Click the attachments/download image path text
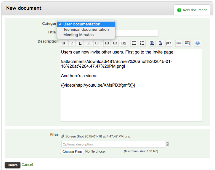 [x=116, y=64]
